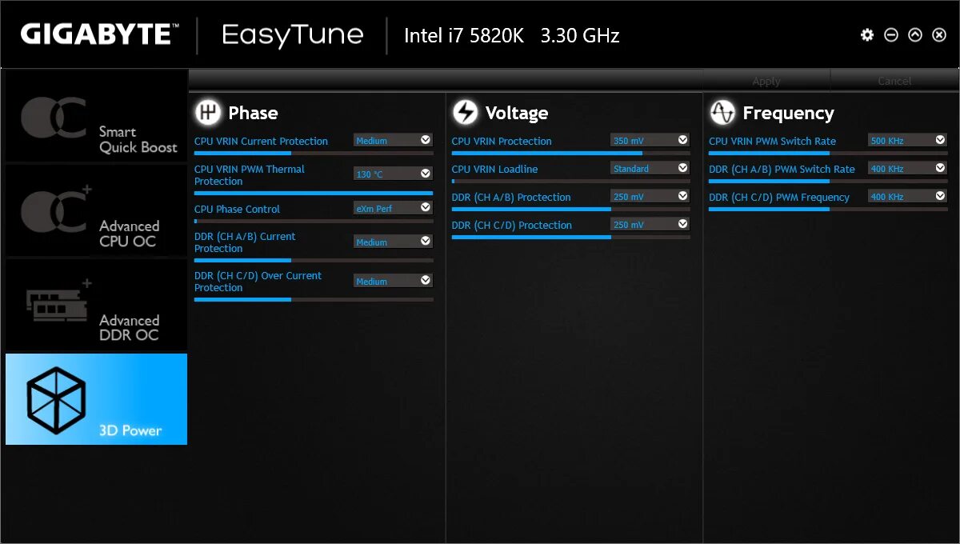Adjust CPU VRIN Current Protection slider
The height and width of the screenshot is (544, 960).
[314, 153]
